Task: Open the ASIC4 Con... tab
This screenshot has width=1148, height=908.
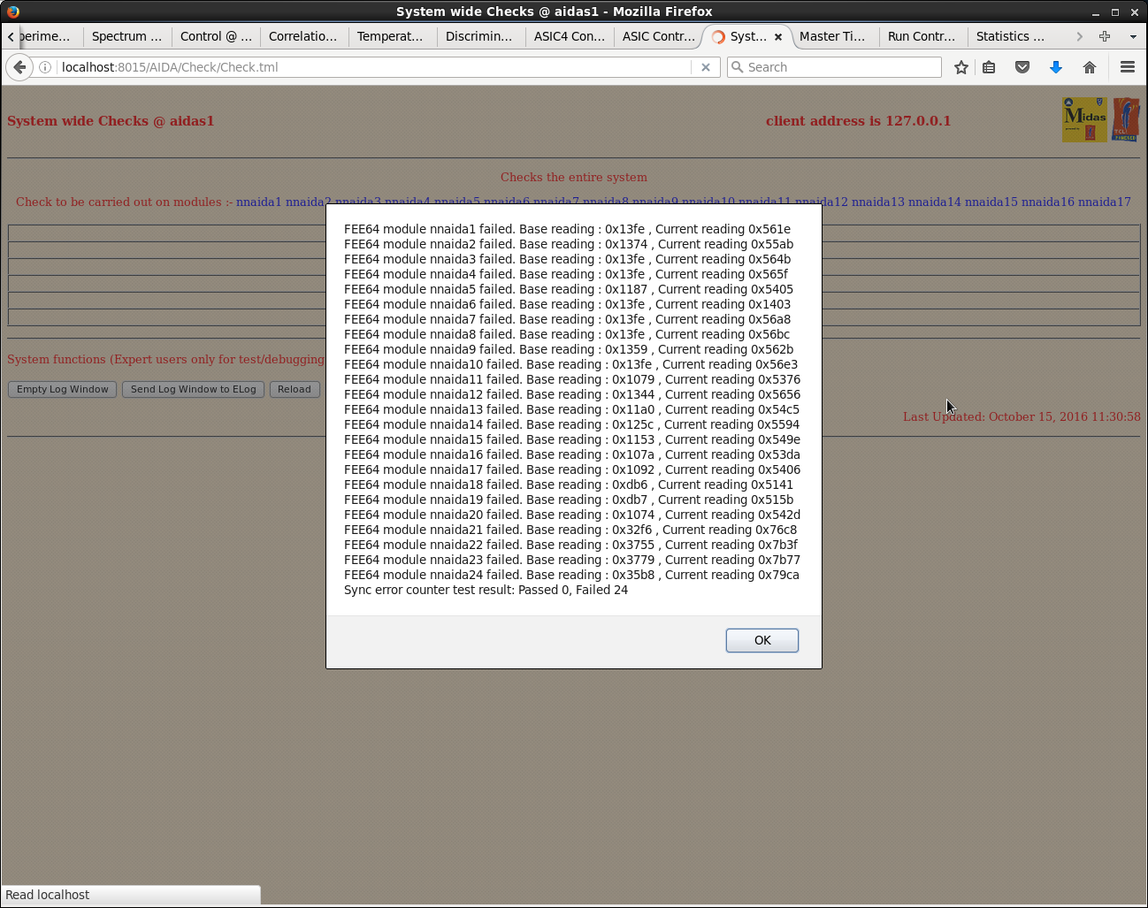Action: pyautogui.click(x=570, y=36)
